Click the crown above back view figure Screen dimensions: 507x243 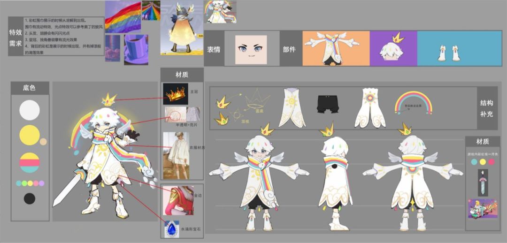coord(405,129)
